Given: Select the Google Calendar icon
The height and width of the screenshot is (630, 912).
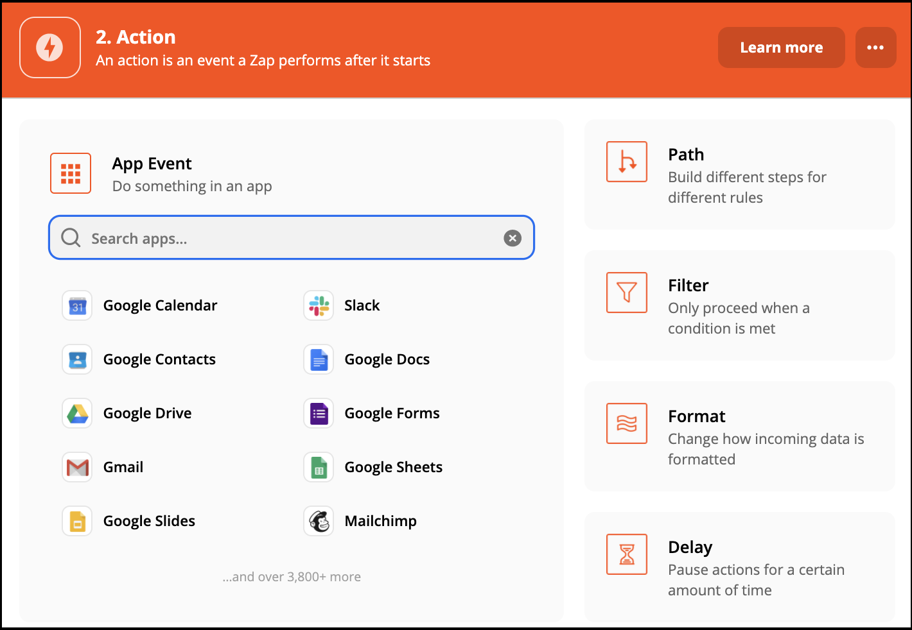Looking at the screenshot, I should point(77,305).
